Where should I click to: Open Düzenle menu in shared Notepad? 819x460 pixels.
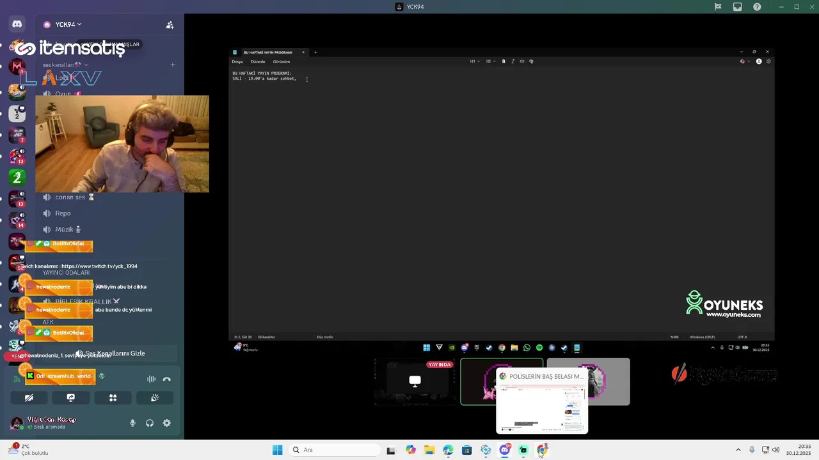pyautogui.click(x=258, y=62)
